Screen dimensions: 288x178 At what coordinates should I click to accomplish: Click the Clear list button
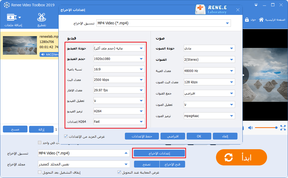[15, 129]
